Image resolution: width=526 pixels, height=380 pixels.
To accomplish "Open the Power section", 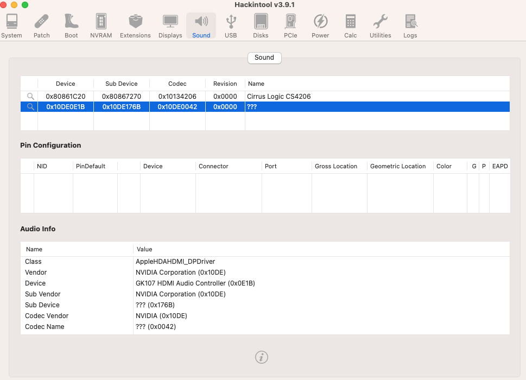I will (320, 26).
